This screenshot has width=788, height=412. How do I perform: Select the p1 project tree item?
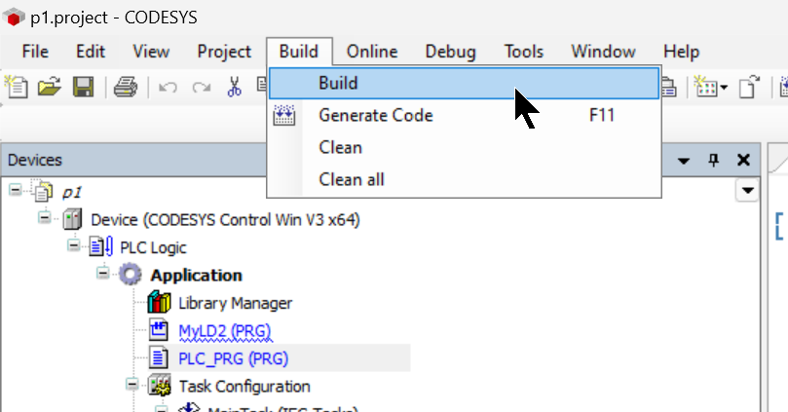(x=72, y=192)
